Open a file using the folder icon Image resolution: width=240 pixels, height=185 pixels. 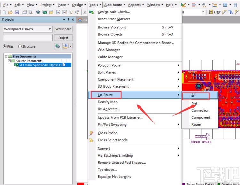(x=11, y=12)
